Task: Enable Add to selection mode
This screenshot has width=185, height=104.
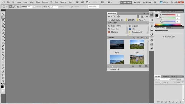Action: coord(13,7)
